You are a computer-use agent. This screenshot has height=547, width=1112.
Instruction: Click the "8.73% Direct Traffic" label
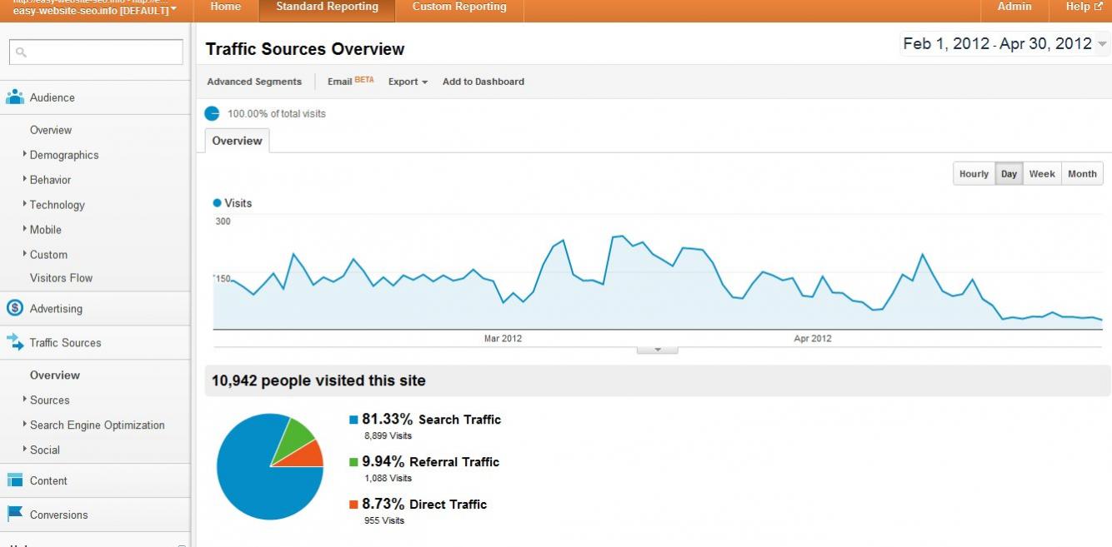click(424, 505)
